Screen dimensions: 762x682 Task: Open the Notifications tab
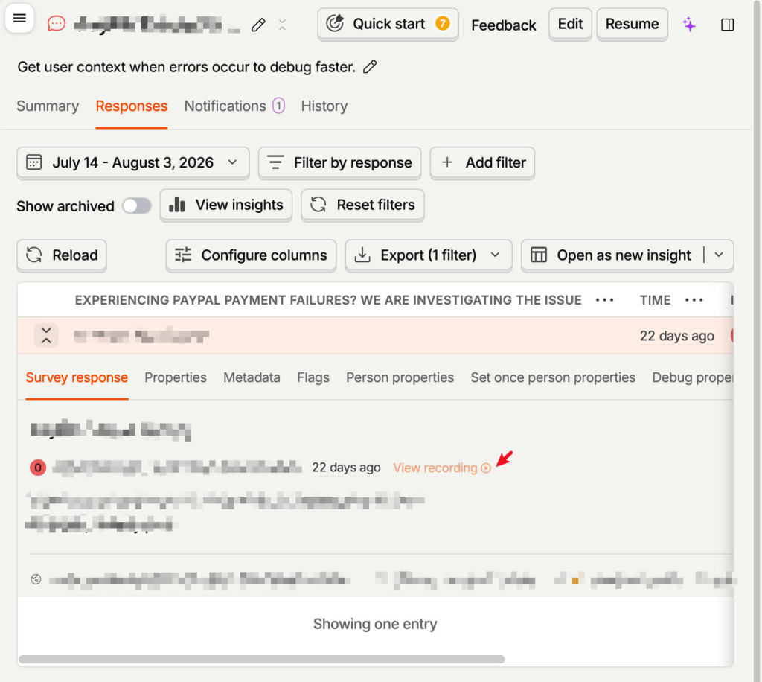pyautogui.click(x=234, y=106)
